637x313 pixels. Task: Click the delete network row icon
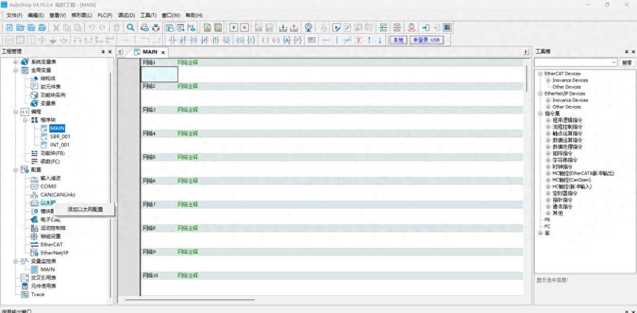[397, 28]
